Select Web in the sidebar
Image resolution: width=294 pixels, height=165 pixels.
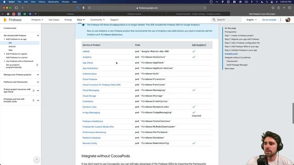[11, 50]
